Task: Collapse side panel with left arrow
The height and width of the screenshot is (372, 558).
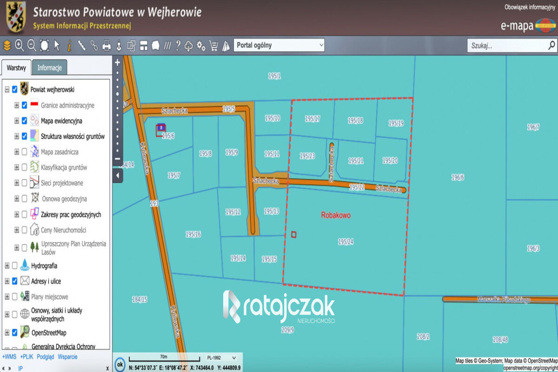Action: (117, 175)
